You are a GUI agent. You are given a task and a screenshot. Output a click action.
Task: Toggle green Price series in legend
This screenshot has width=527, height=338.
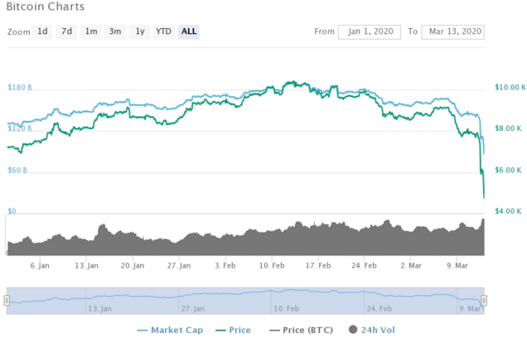(233, 330)
